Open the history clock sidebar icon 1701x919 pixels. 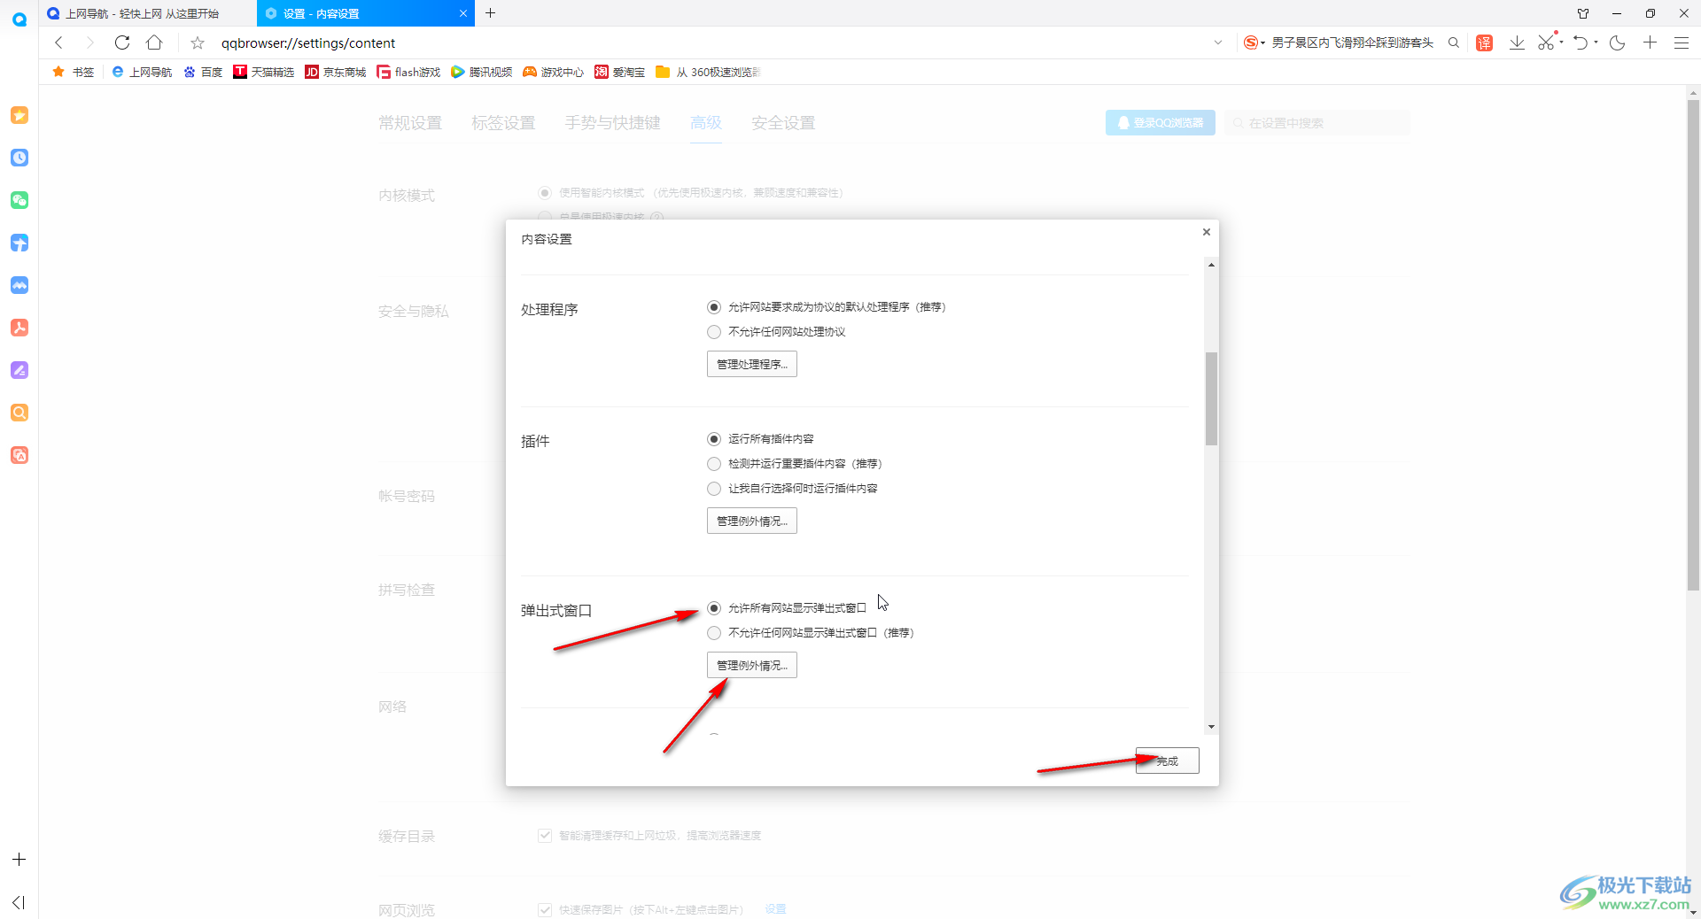[19, 158]
